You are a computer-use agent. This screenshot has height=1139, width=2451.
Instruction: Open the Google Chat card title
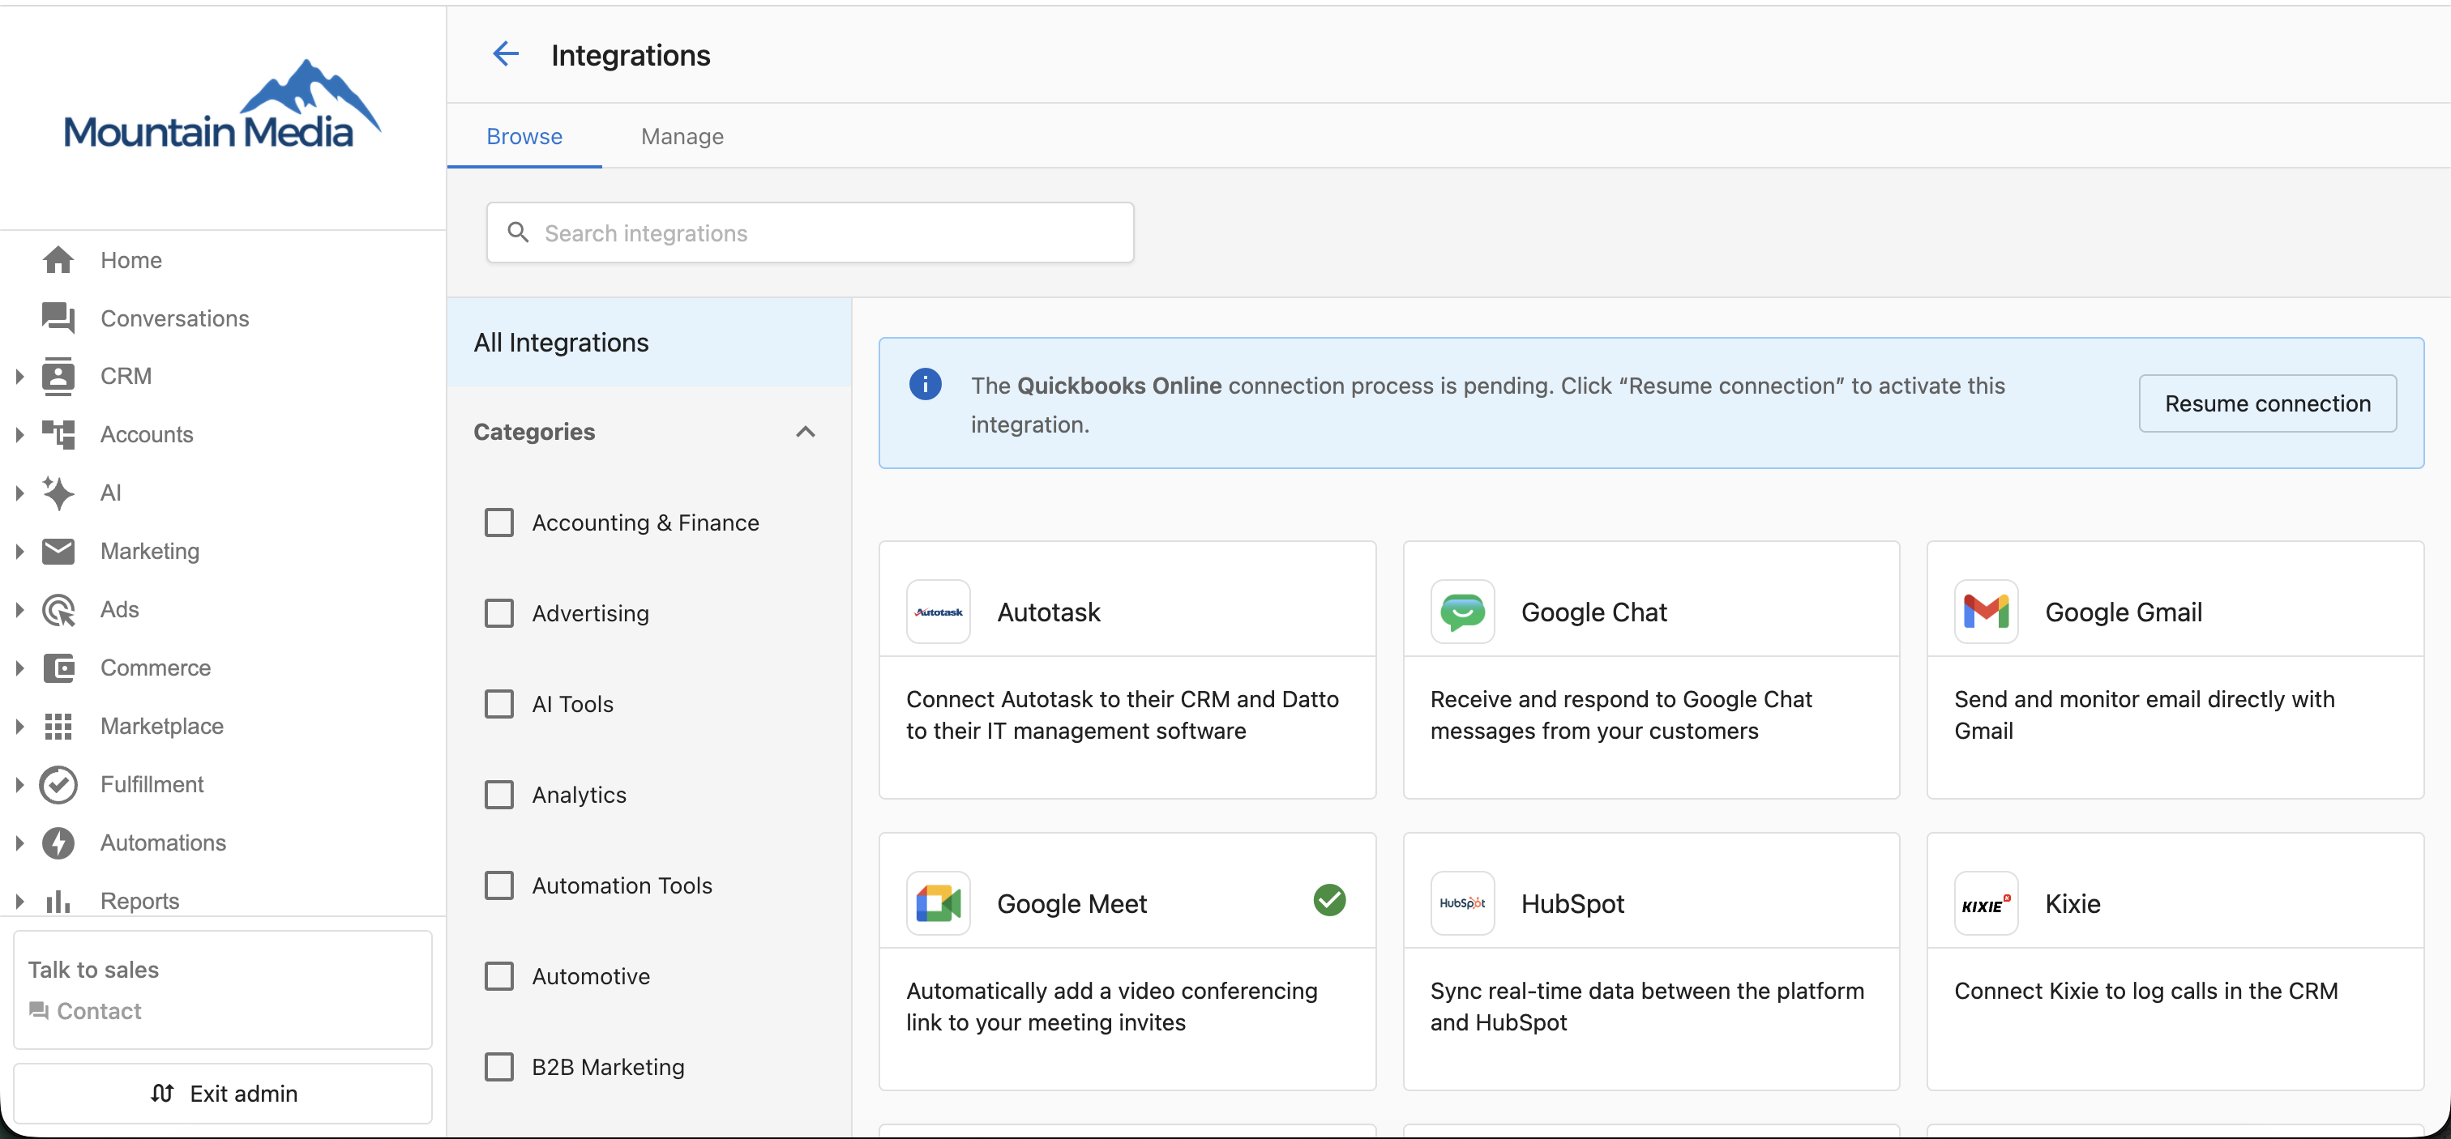tap(1593, 612)
